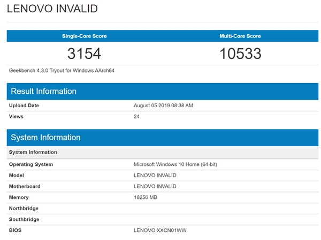
Task: Click the gray System Information table subheader
Action: pyautogui.click(x=33, y=153)
